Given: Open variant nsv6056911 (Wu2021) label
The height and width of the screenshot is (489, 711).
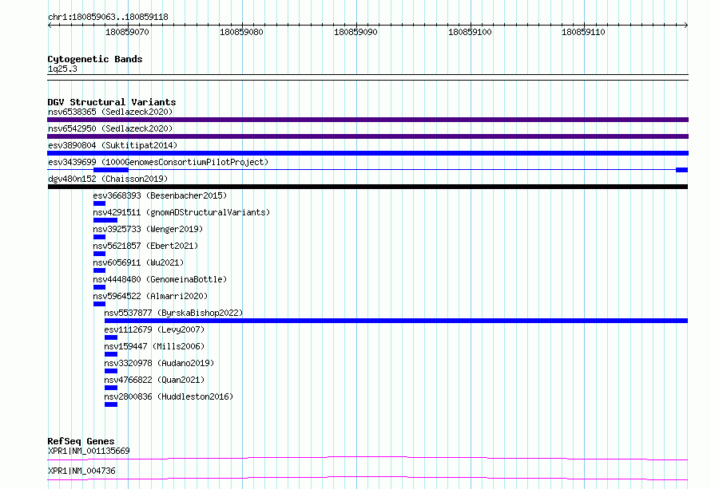Looking at the screenshot, I should 138,262.
